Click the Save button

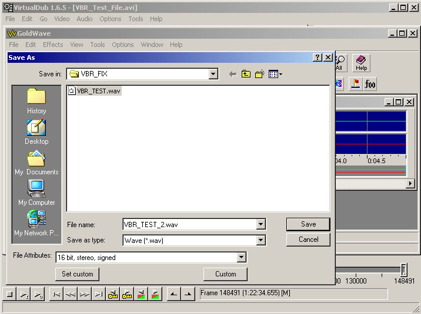tap(308, 224)
